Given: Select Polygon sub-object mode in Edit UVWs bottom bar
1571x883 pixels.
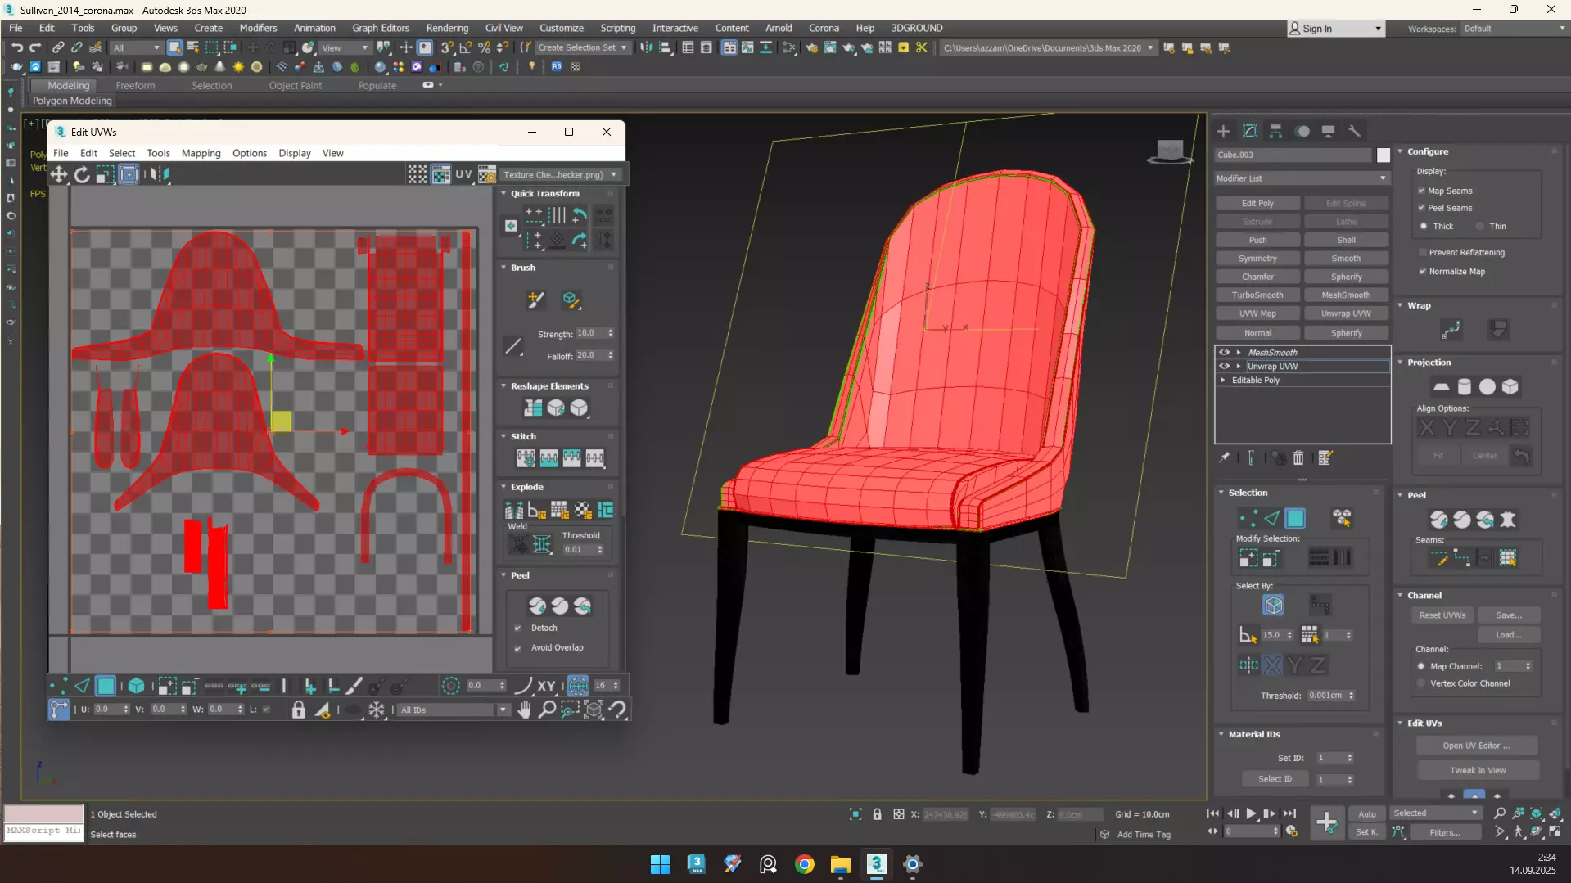Looking at the screenshot, I should pos(106,686).
